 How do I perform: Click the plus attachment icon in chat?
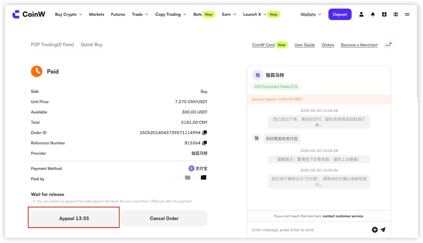(375, 230)
